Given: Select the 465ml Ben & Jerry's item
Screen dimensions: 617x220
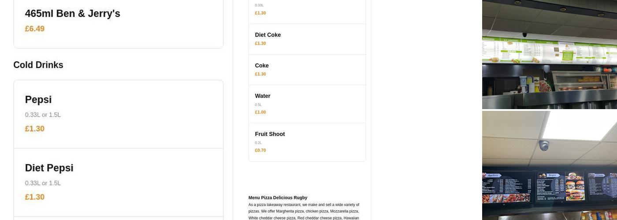Looking at the screenshot, I should [x=73, y=14].
